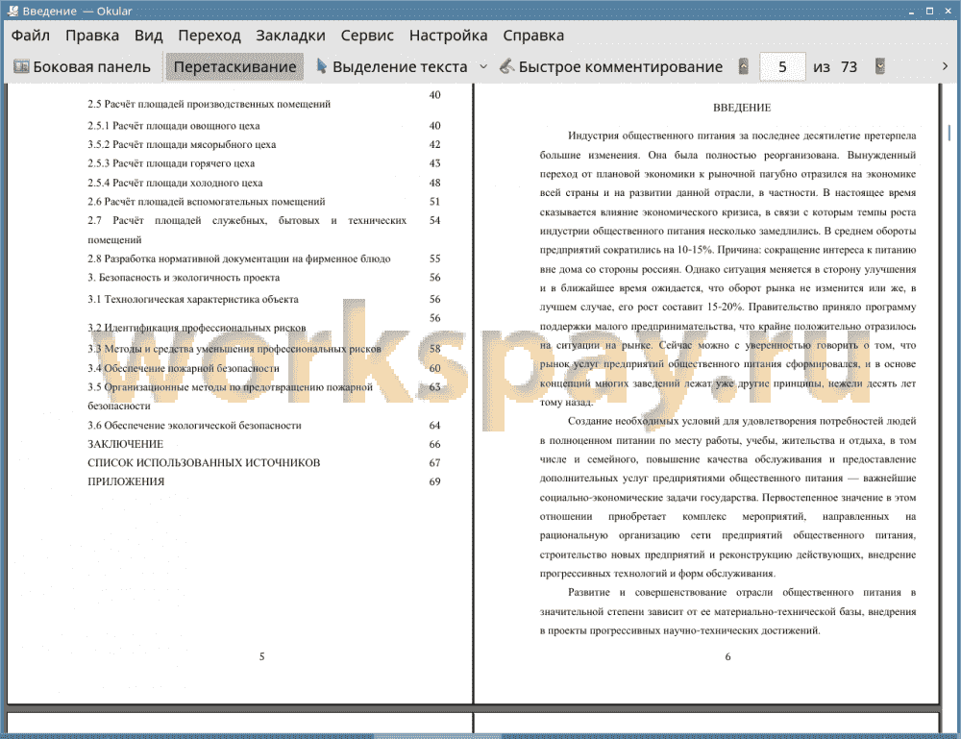The height and width of the screenshot is (739, 961).
Task: Click the current page number field
Action: click(782, 67)
